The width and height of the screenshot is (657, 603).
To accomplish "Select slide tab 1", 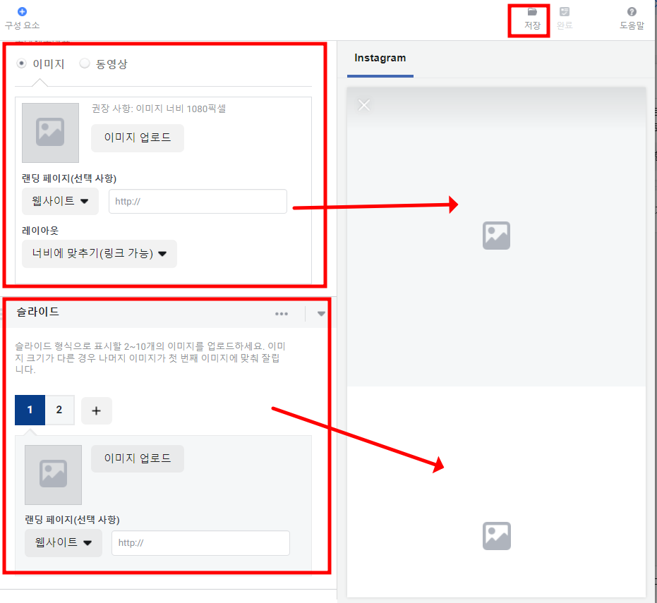I will coord(30,410).
